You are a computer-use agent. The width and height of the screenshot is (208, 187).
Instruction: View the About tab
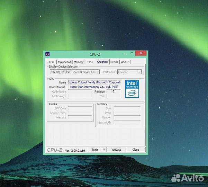coord(125,62)
